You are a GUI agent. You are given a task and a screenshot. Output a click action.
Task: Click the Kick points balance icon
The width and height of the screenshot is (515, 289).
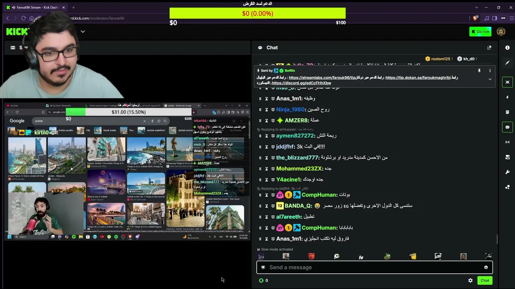point(261,281)
